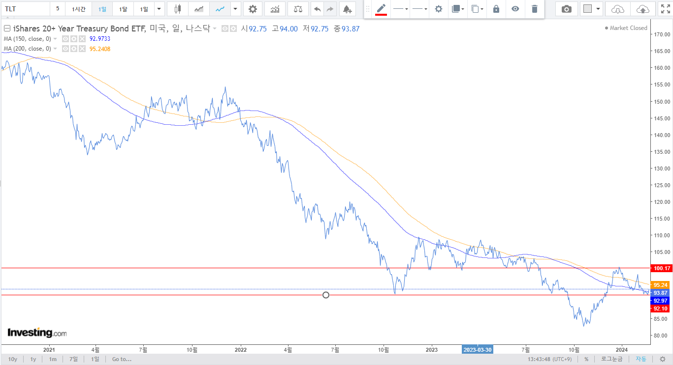Take a chart snapshot with camera icon

click(567, 9)
